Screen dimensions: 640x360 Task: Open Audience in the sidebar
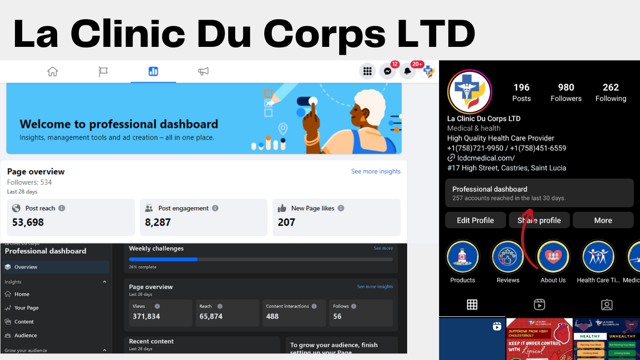(25, 335)
